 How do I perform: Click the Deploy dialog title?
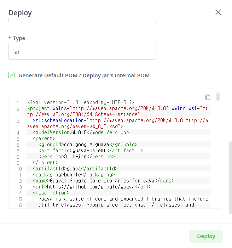20,13
